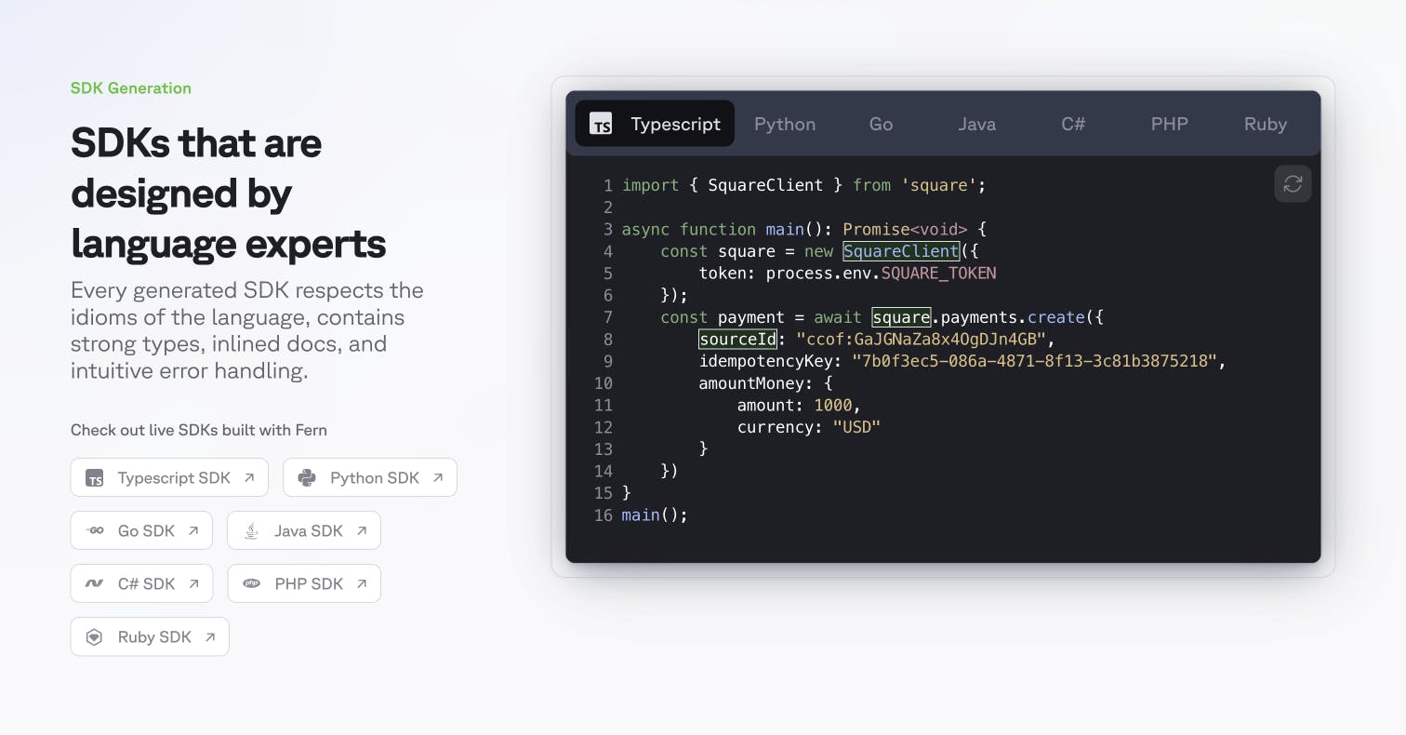This screenshot has height=735, width=1406.
Task: Click the "USD" currency value
Action: coord(856,427)
